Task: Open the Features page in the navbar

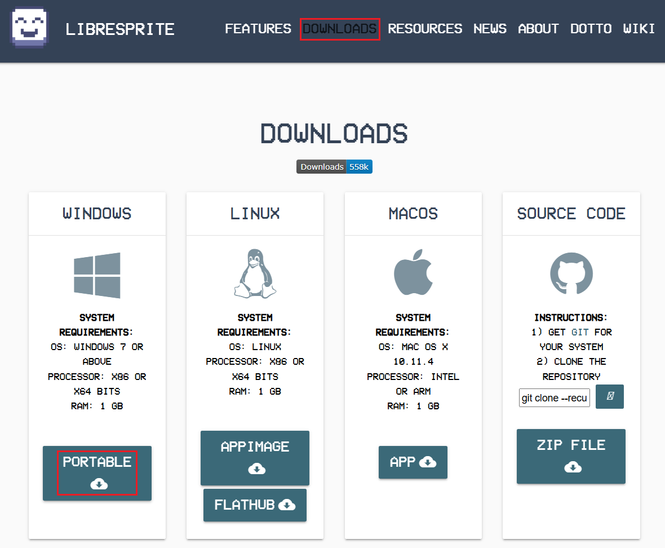Action: click(258, 29)
